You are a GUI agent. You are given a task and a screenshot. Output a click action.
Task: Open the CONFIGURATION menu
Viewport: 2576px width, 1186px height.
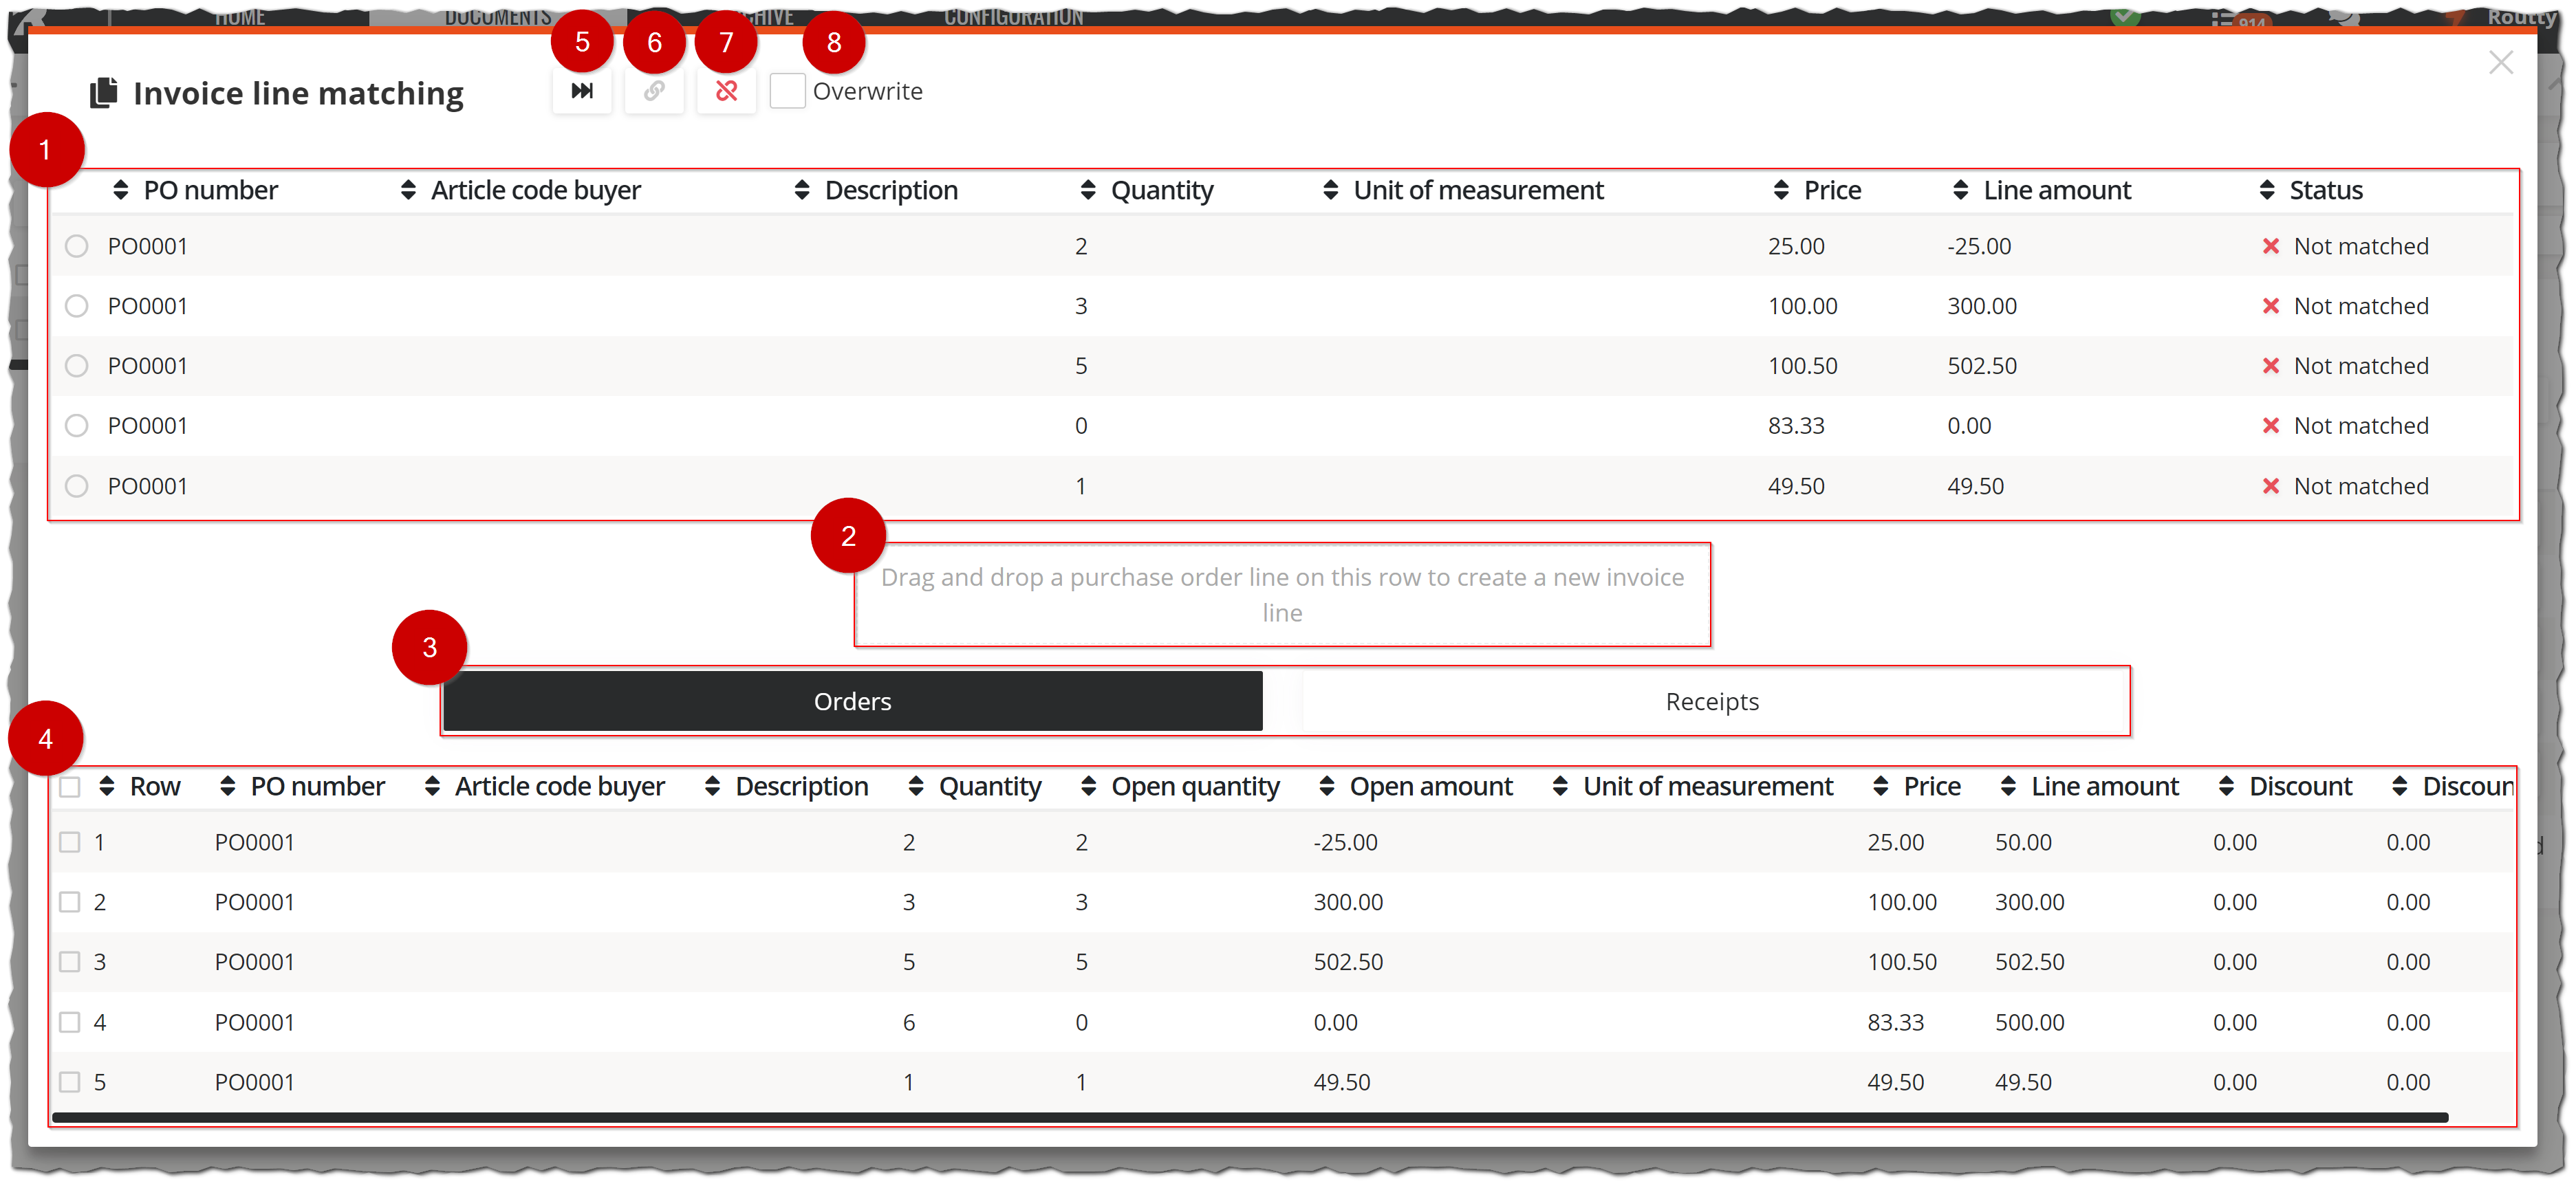pos(1013,15)
